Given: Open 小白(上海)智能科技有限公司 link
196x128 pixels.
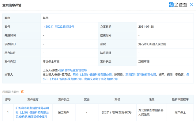Looking at the screenshot, I should point(62,79).
